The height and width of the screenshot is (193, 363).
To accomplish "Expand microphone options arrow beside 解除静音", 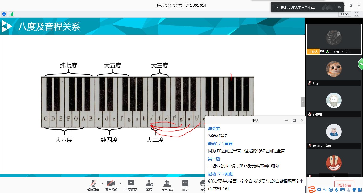I will [102, 183].
